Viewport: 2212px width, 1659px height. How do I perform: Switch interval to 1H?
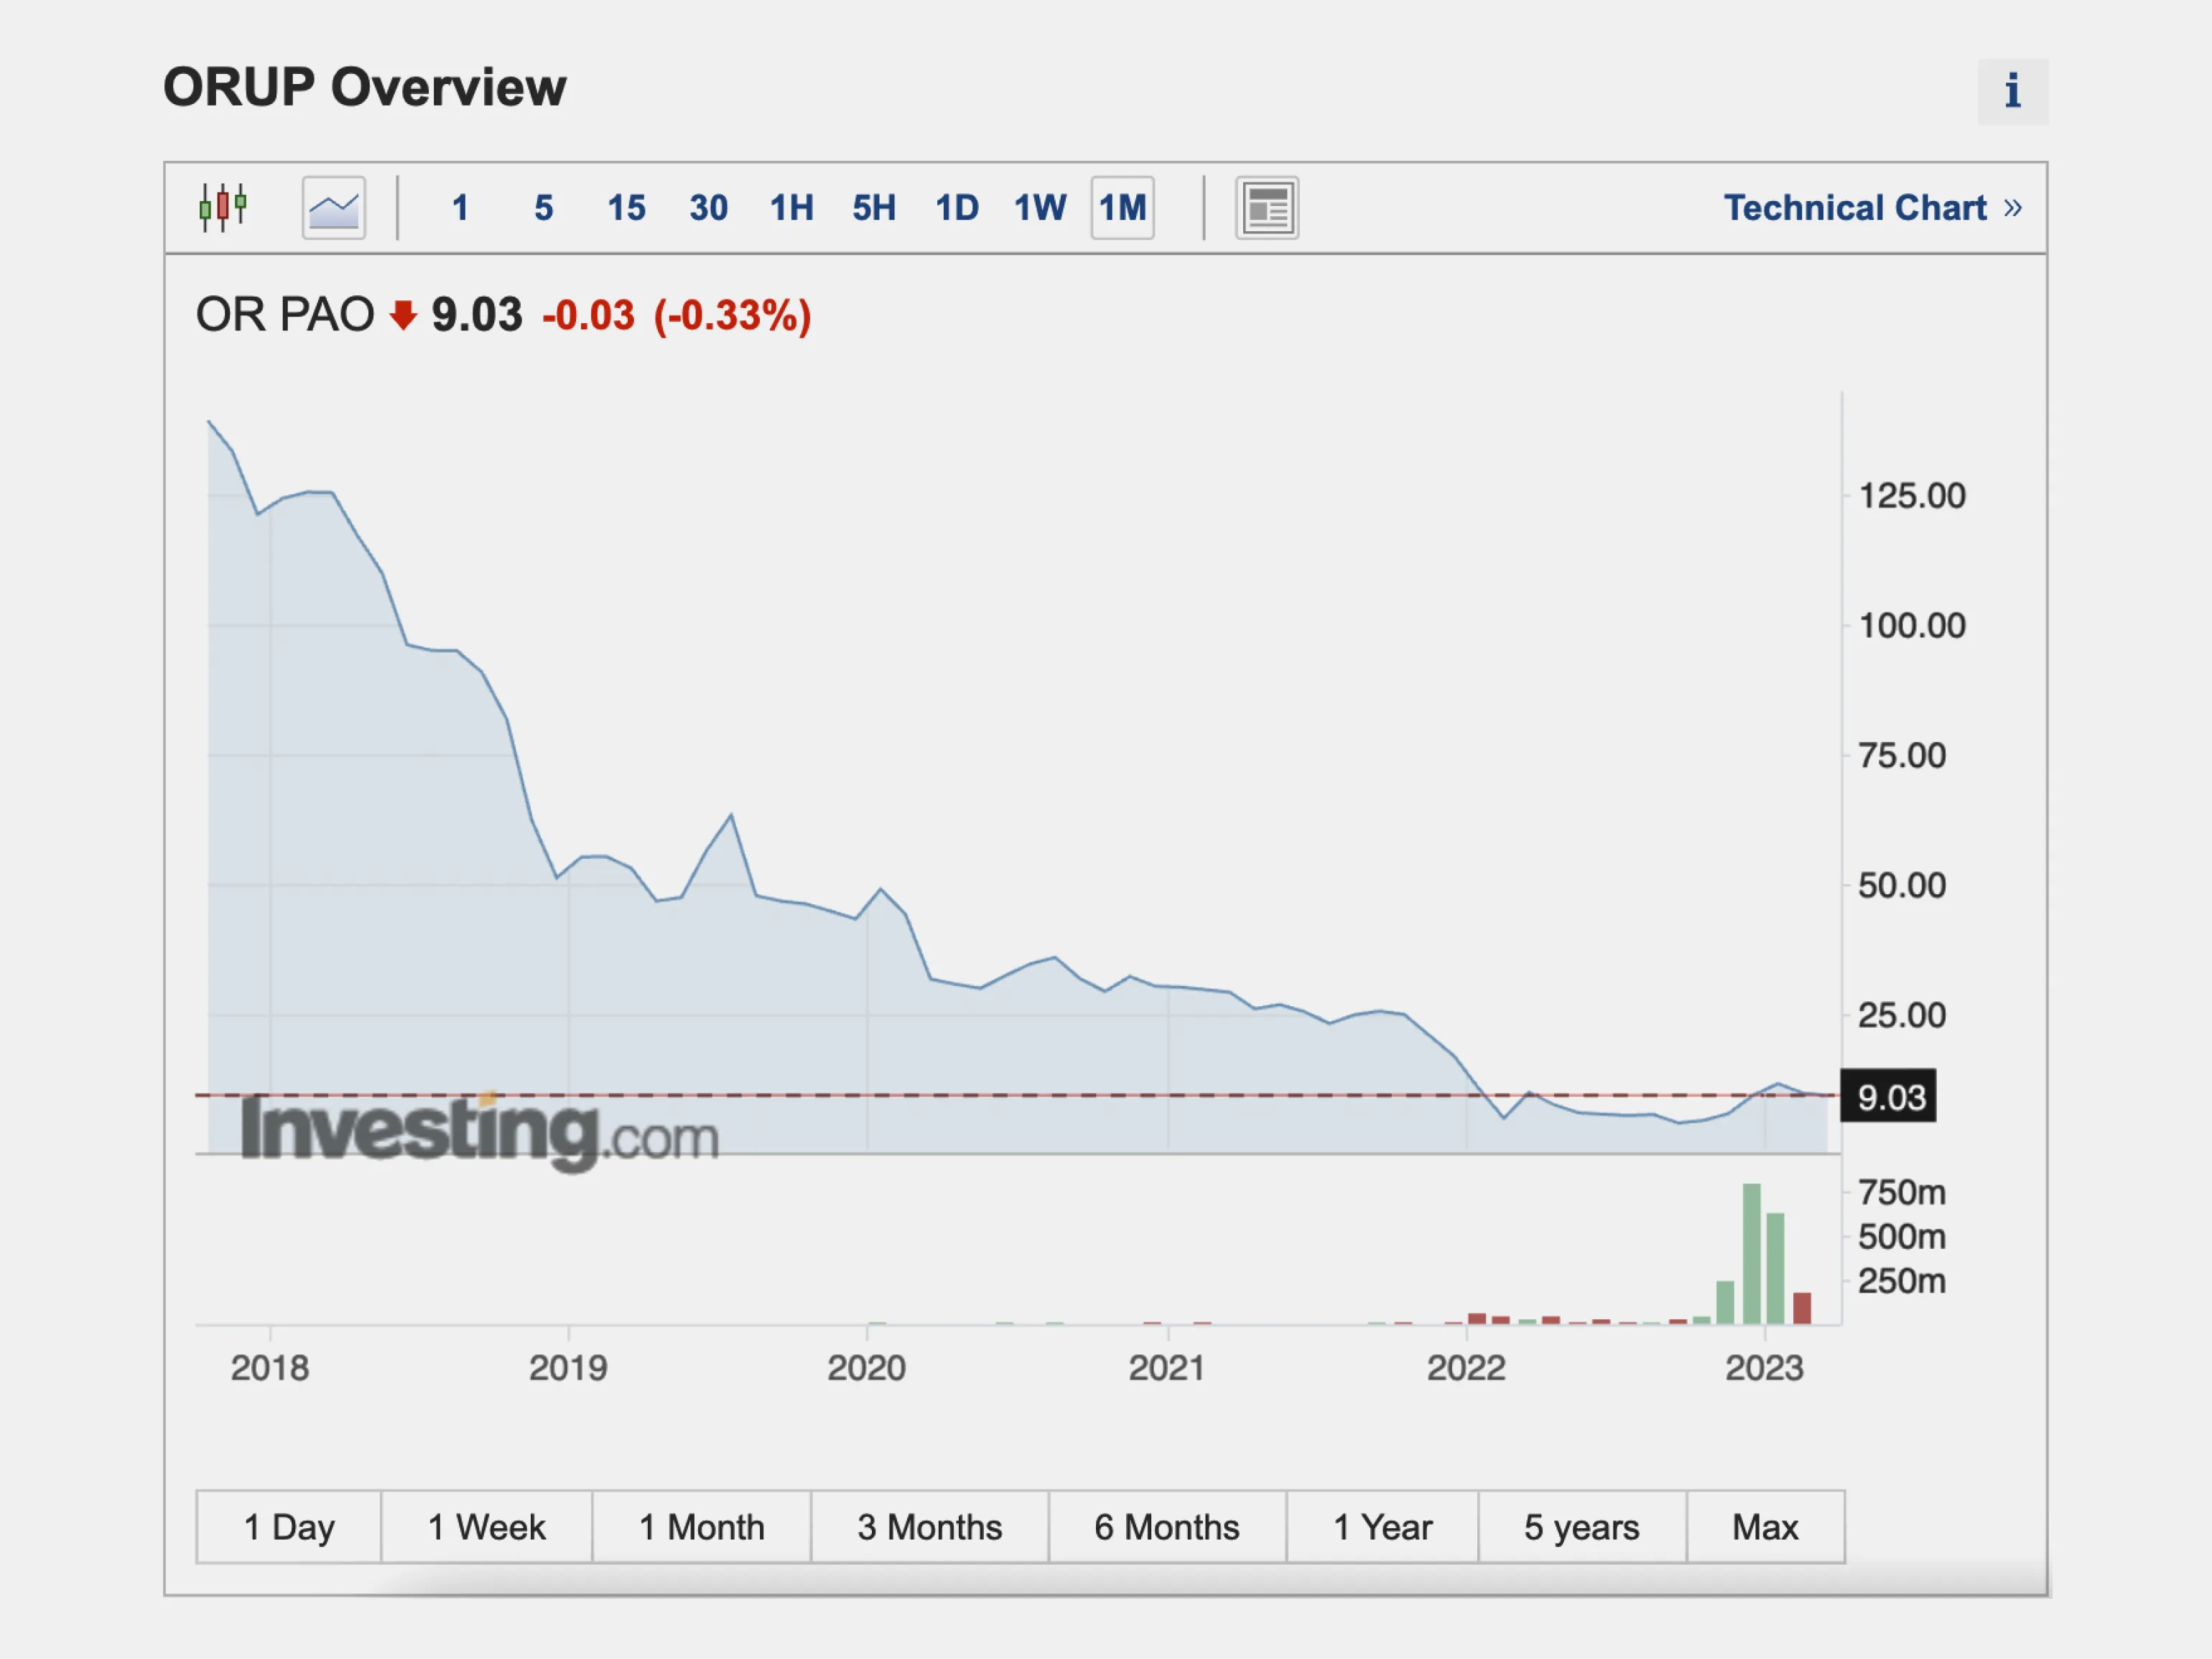pyautogui.click(x=791, y=208)
